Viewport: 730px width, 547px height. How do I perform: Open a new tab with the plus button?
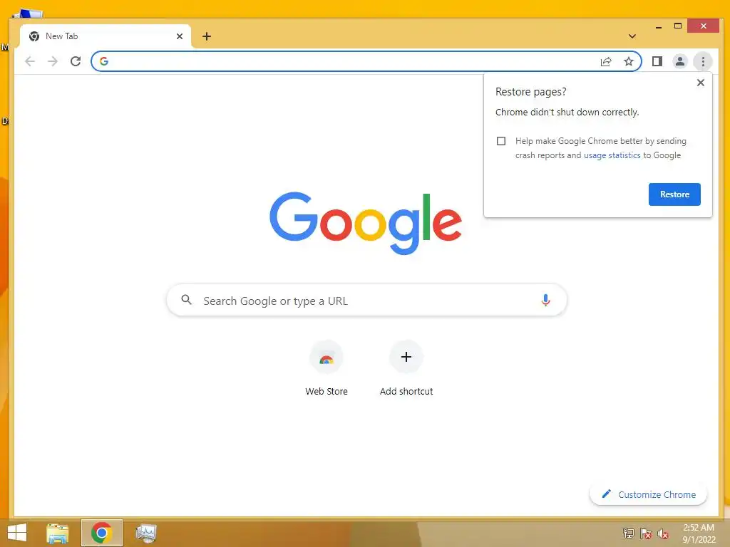[207, 36]
